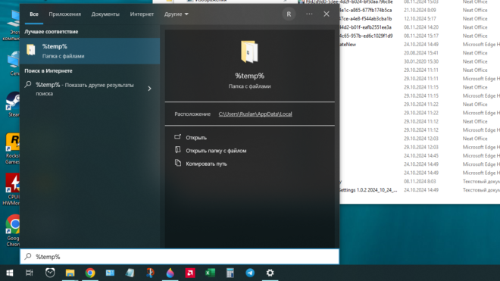This screenshot has height=281, width=500.
Task: Switch to the Документы tab
Action: click(105, 14)
